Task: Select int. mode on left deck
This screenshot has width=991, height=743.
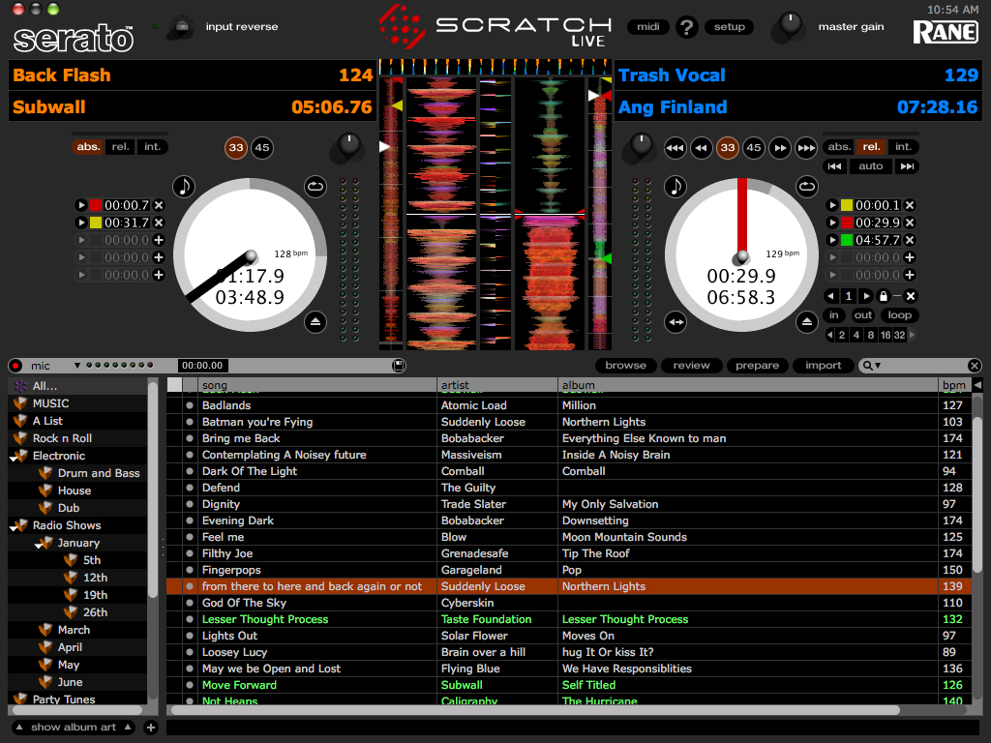Action: click(152, 147)
